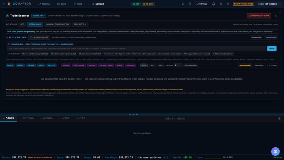Image resolution: width=284 pixels, height=160 pixels.
Task: Click the green 100 score badge
Action: pyautogui.click(x=136, y=4)
